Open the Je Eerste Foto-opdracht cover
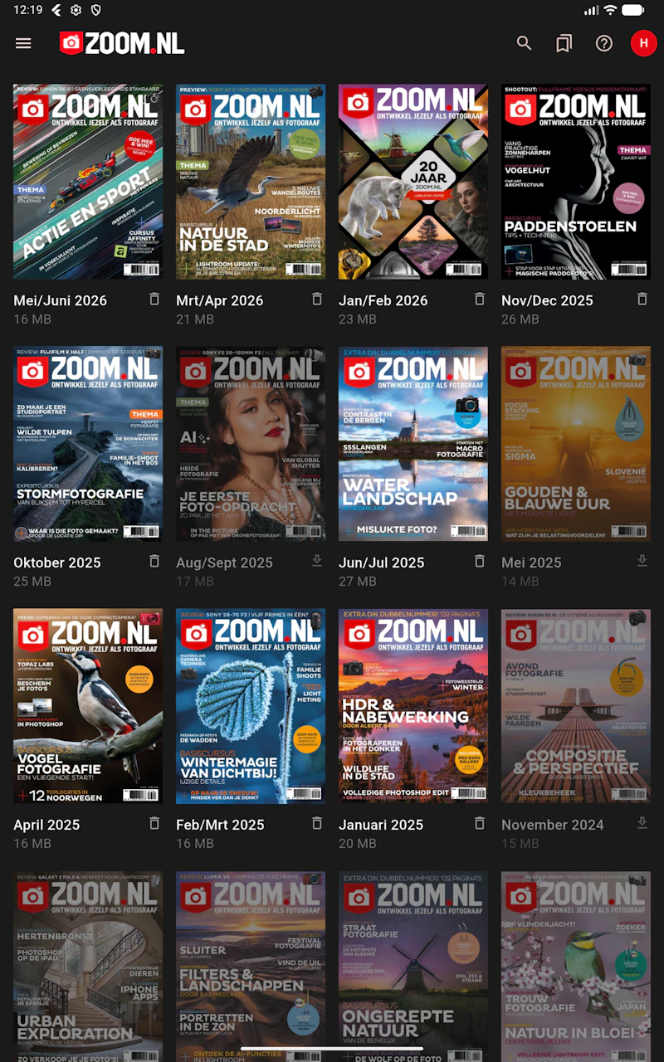664x1062 pixels. coord(251,444)
